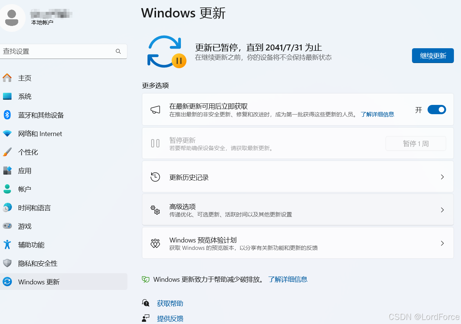Open 帐户 settings page
Image resolution: width=461 pixels, height=324 pixels.
[64, 189]
